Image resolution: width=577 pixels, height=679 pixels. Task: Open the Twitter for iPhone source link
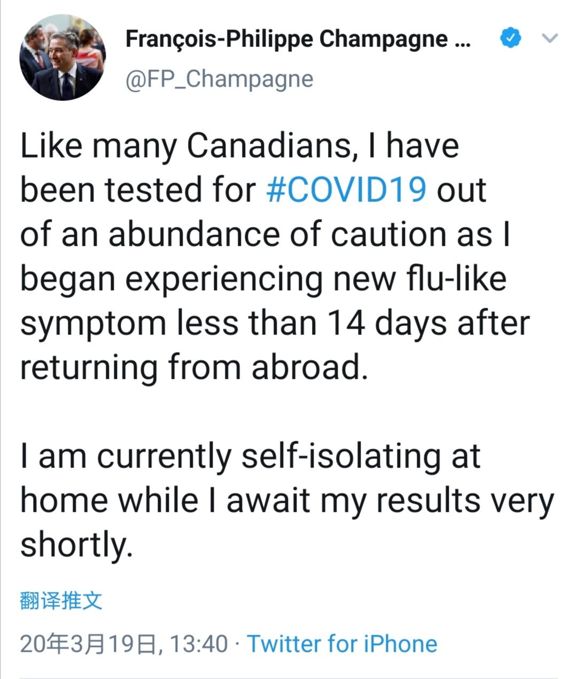[342, 644]
